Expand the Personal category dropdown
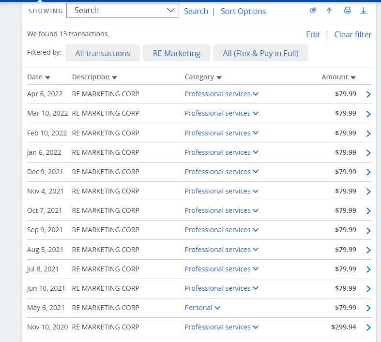 tap(202, 308)
